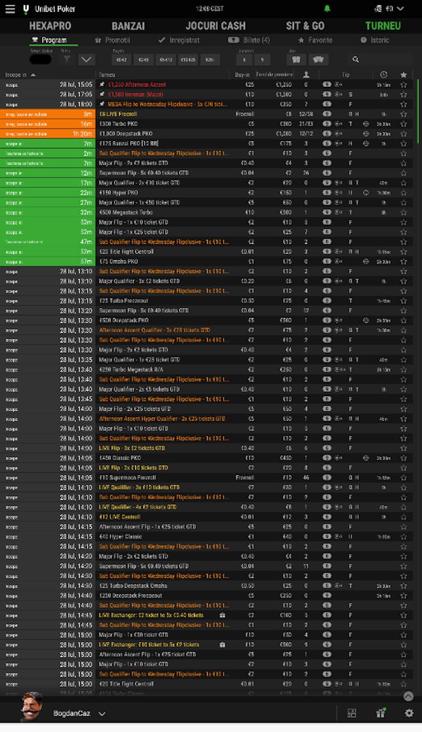The width and height of the screenshot is (422, 732).
Task: Click bounty target icon in €300 Turbo PKO row
Action: pos(366,124)
